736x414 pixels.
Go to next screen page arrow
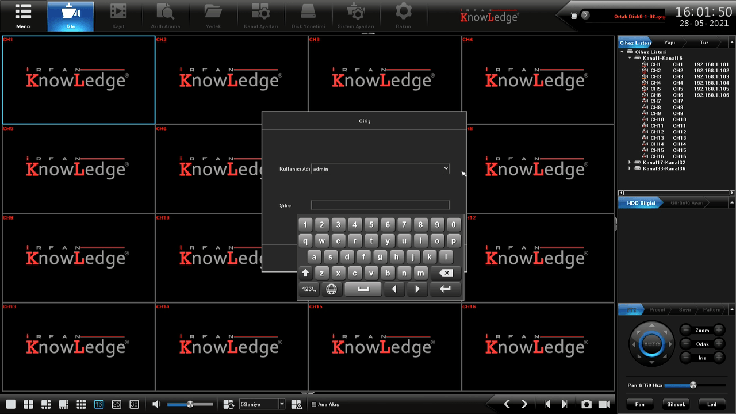click(x=524, y=404)
